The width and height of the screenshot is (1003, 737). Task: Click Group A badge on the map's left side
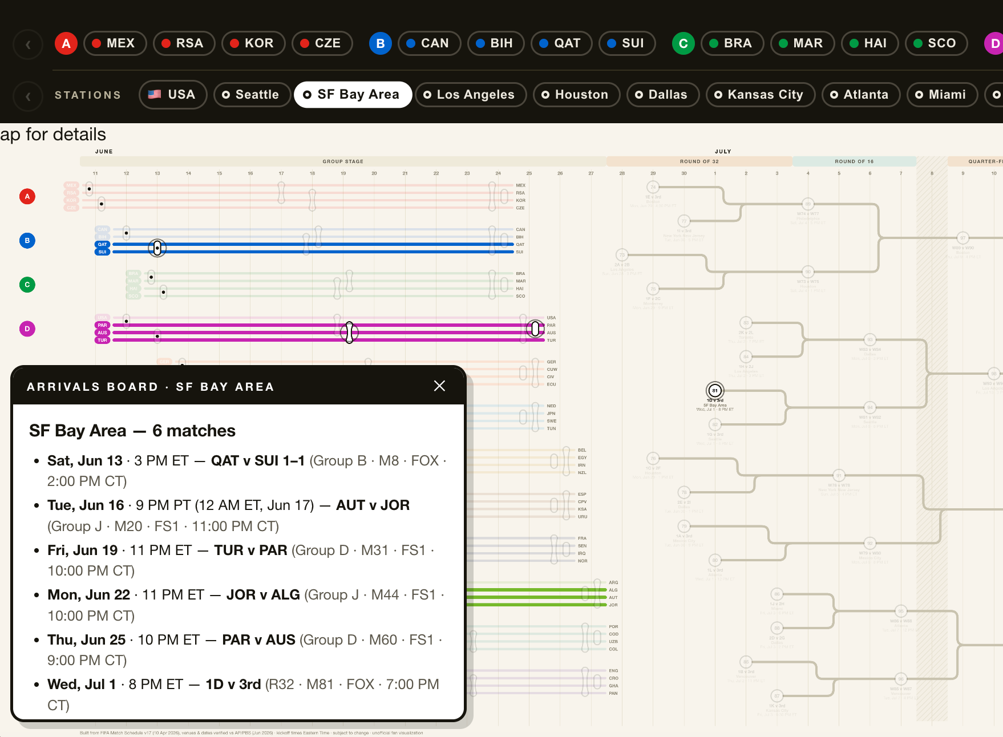27,196
